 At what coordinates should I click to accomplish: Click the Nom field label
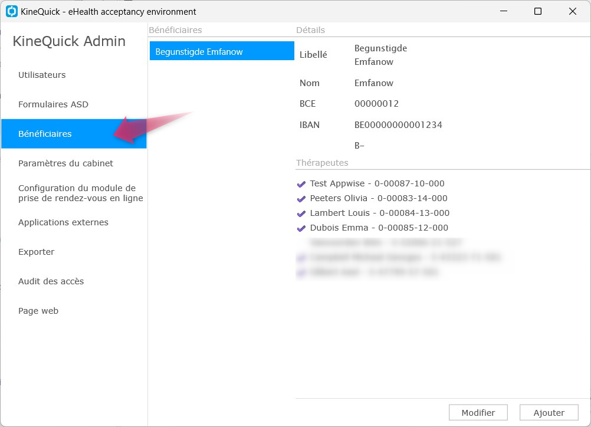coord(310,83)
